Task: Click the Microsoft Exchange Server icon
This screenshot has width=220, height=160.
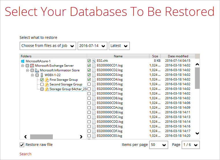Action: click(x=32, y=66)
